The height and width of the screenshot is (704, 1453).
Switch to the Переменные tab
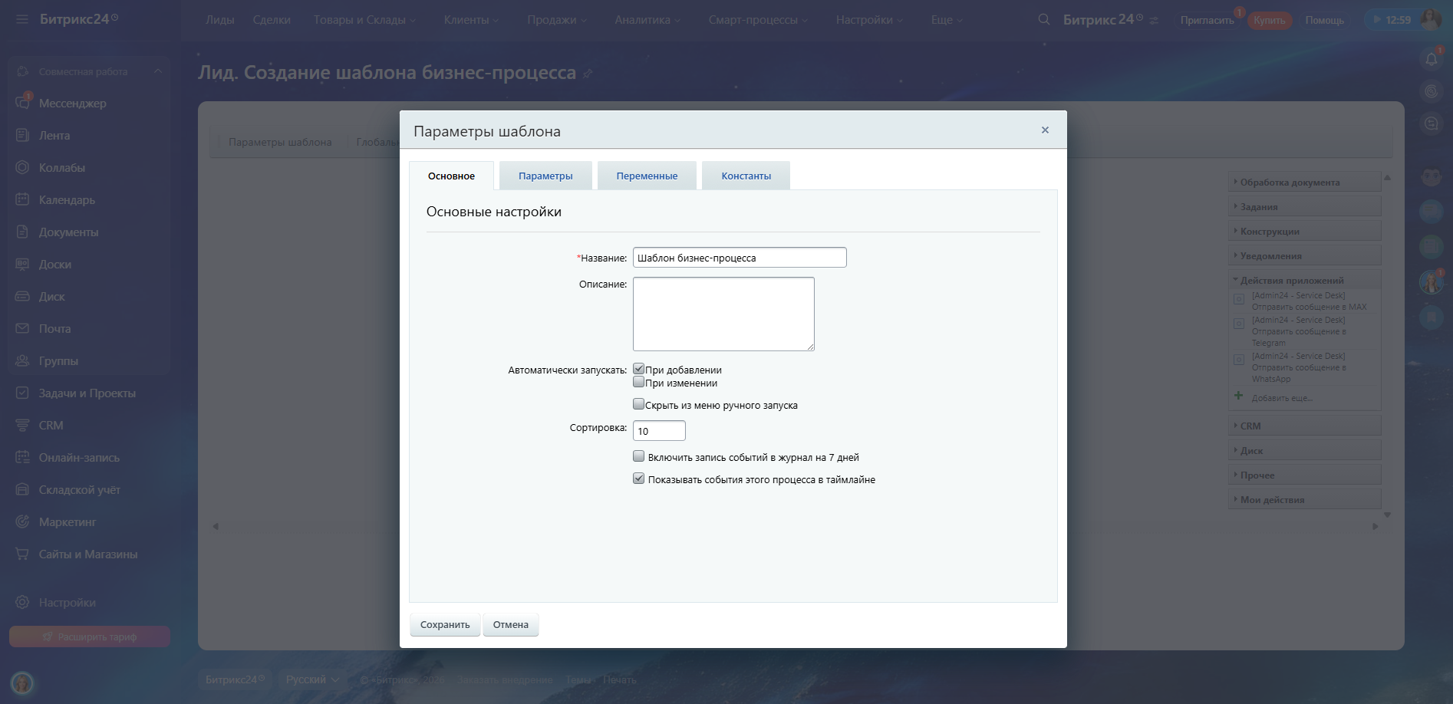(x=647, y=176)
